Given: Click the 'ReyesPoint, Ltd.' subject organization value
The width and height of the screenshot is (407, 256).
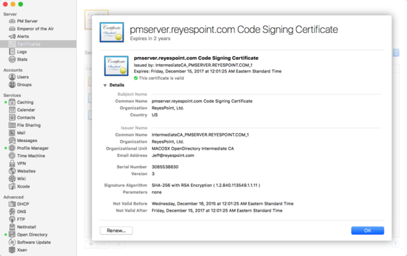Looking at the screenshot, I should (x=168, y=108).
